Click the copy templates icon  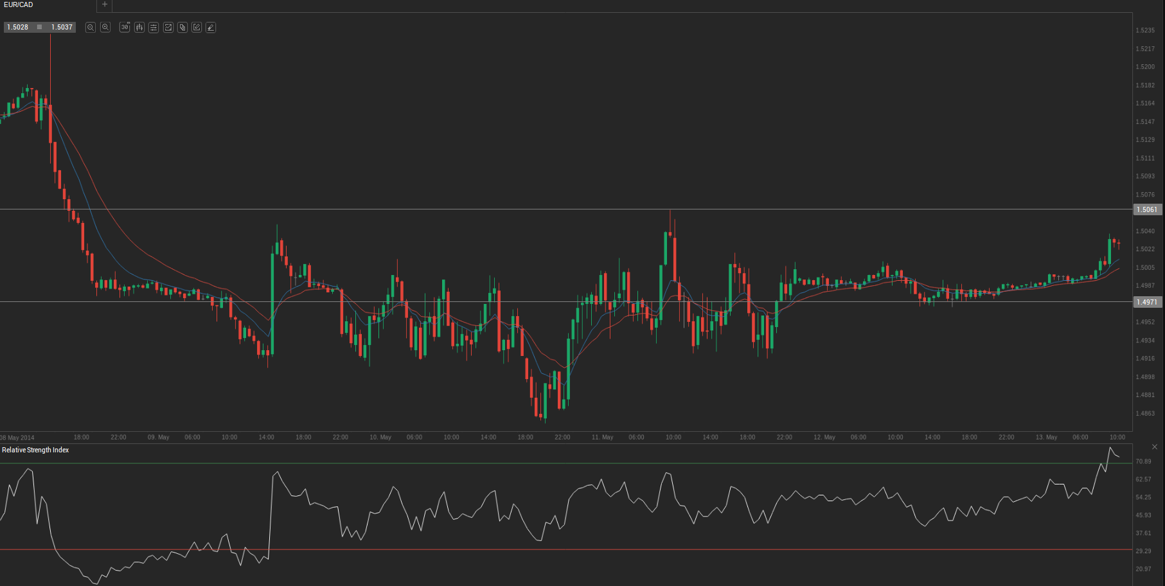[x=182, y=28]
